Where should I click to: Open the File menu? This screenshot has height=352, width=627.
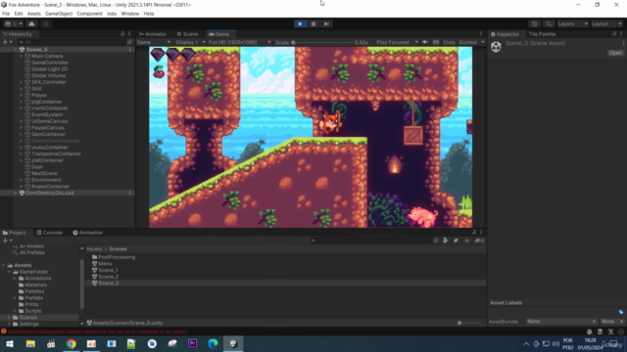pos(6,14)
